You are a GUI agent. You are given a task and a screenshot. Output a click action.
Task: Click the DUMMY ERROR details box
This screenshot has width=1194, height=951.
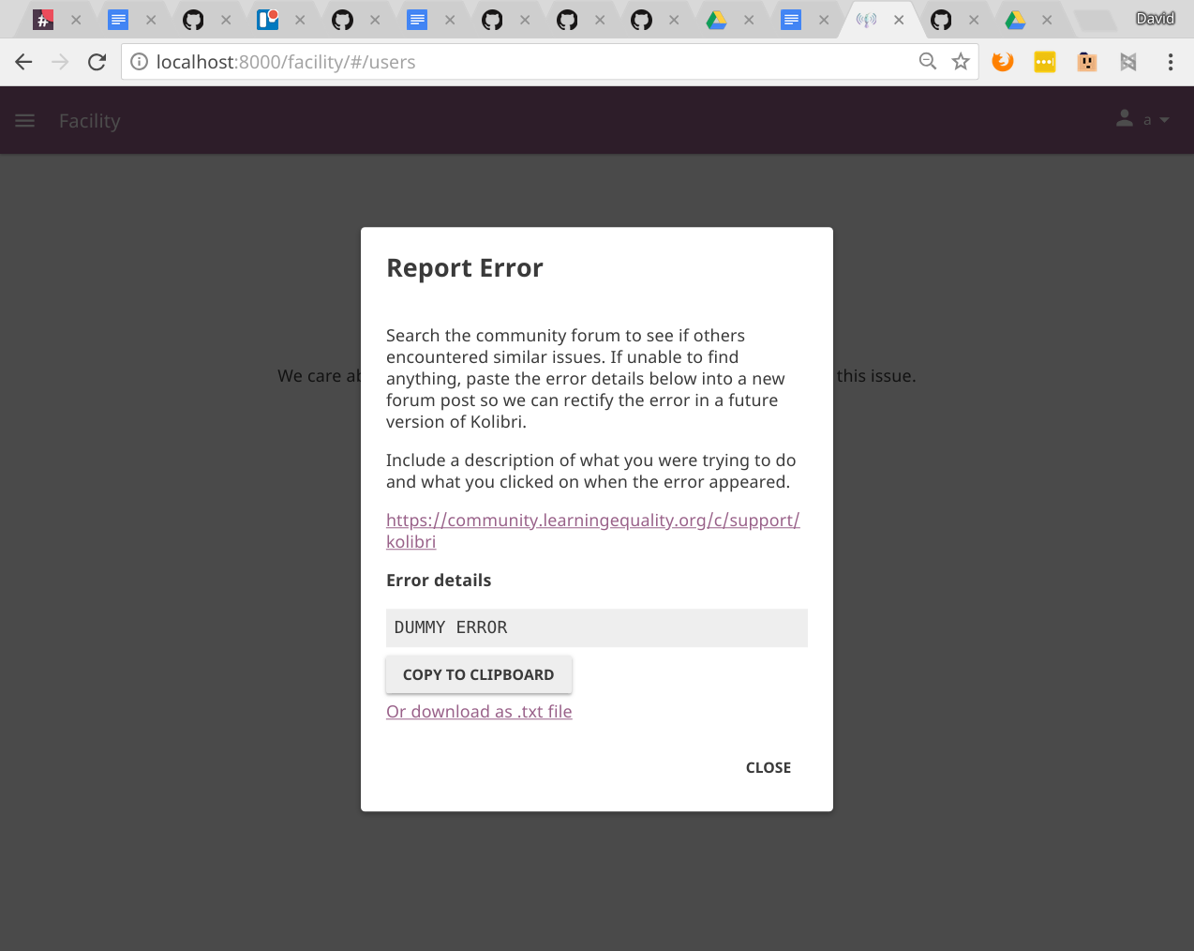click(597, 627)
